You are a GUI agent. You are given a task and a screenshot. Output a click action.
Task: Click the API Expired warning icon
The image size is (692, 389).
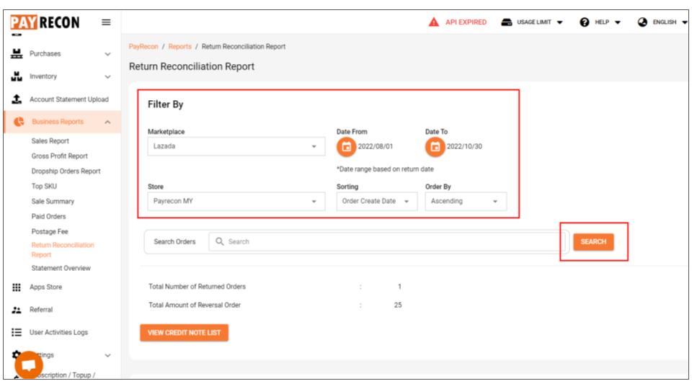[x=434, y=22]
